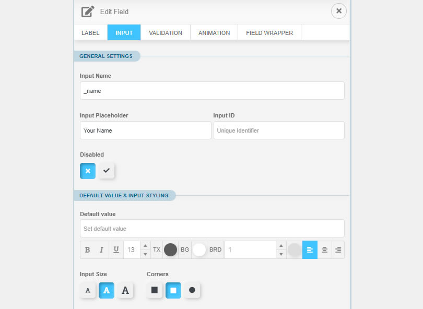This screenshot has width=423, height=309.
Task: Toggle bold text formatting
Action: pyautogui.click(x=87, y=249)
